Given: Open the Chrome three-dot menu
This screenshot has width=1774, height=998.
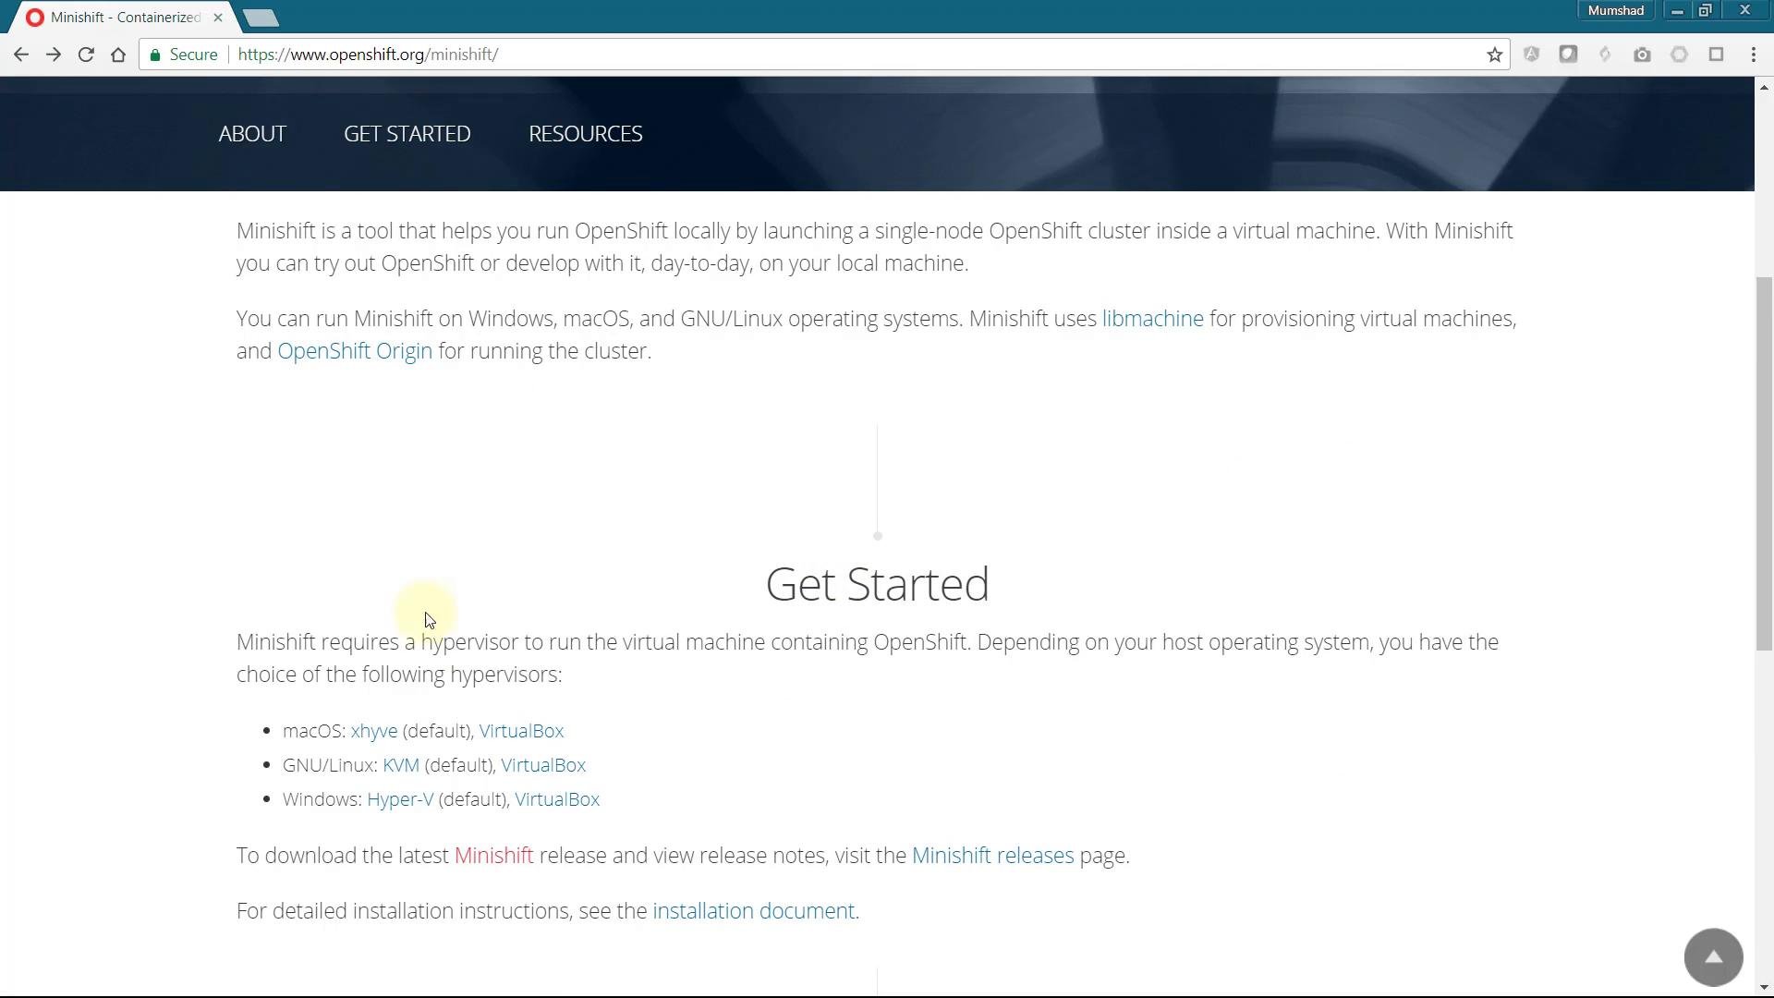Looking at the screenshot, I should click(x=1753, y=55).
